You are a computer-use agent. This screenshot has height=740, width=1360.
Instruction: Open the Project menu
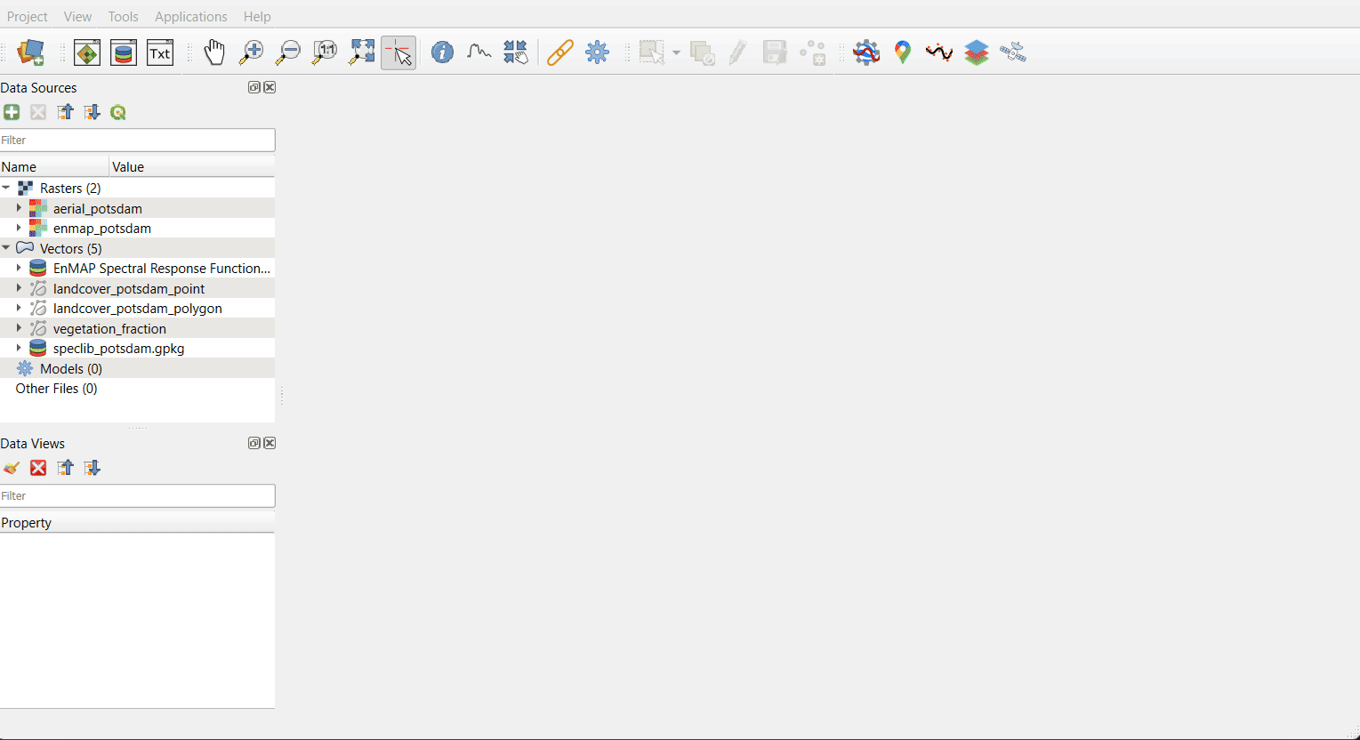pos(28,16)
